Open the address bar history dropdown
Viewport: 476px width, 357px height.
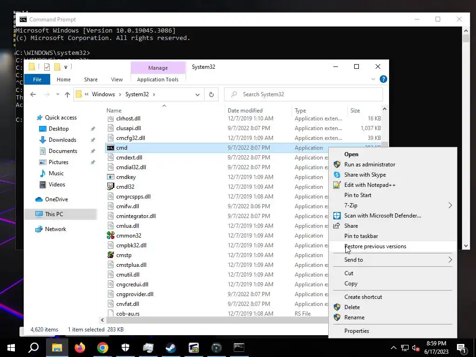[x=197, y=94]
